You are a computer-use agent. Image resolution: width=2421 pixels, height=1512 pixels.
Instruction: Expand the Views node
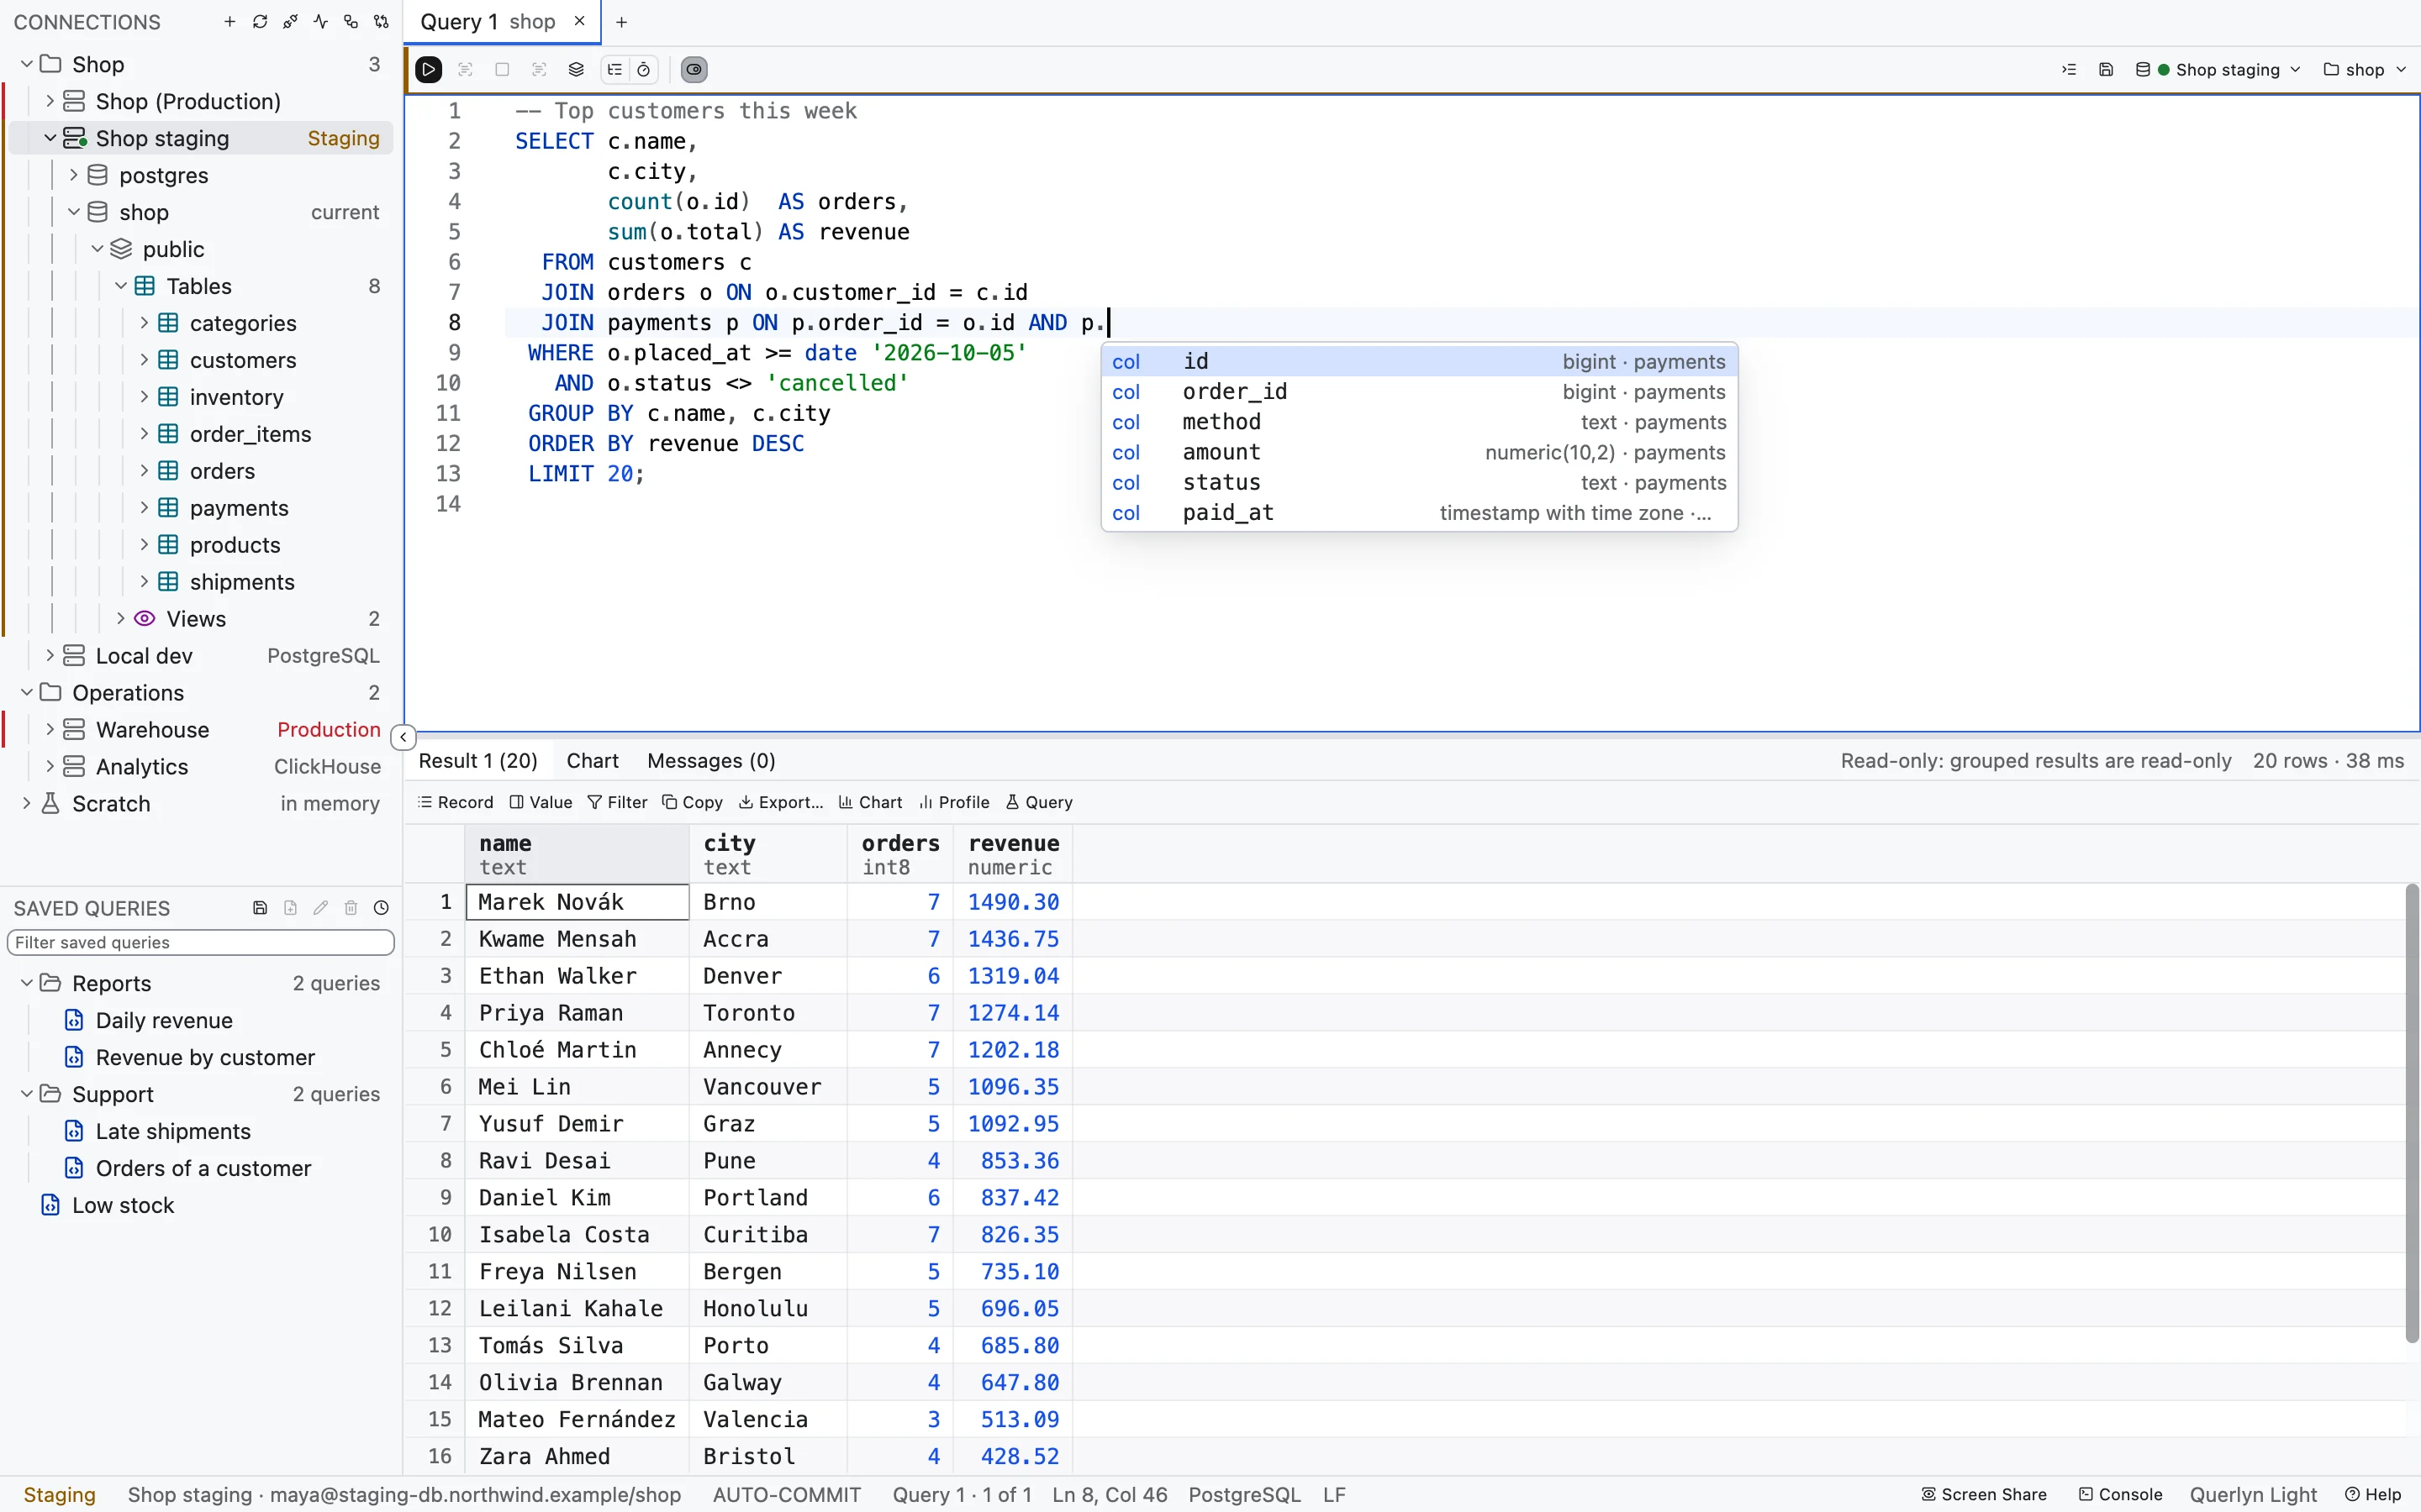click(121, 619)
